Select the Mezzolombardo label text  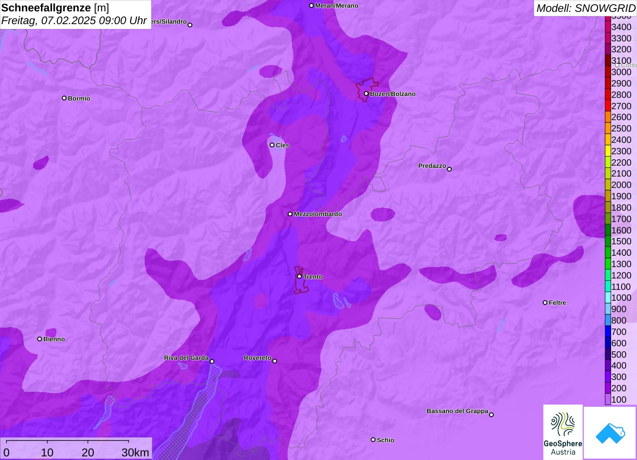(x=318, y=214)
